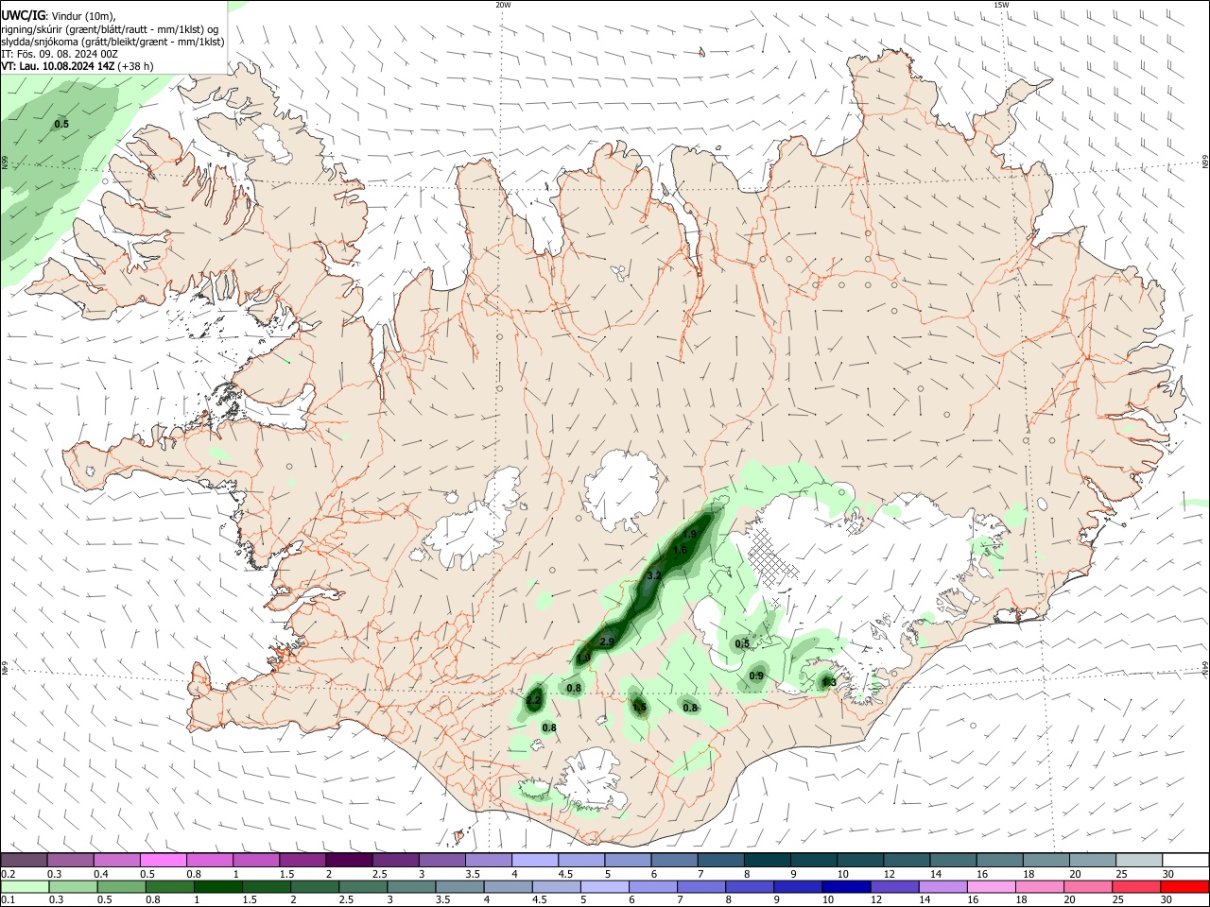Click the dusky purple 0.2 swatch starting the upper legend

point(24,860)
